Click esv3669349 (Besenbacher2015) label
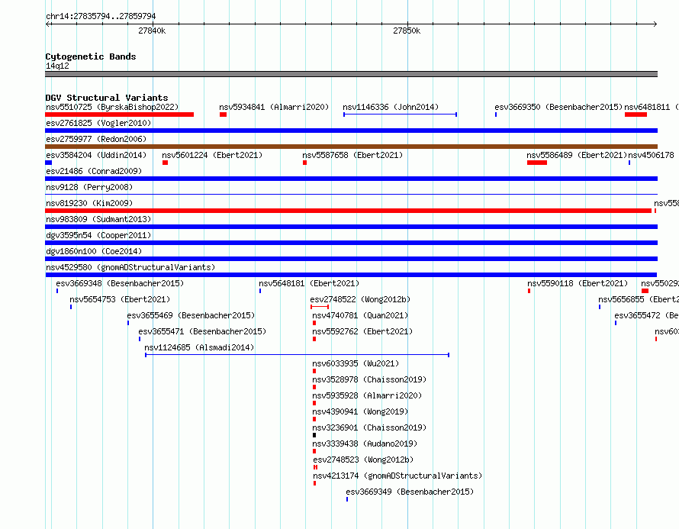 click(410, 492)
